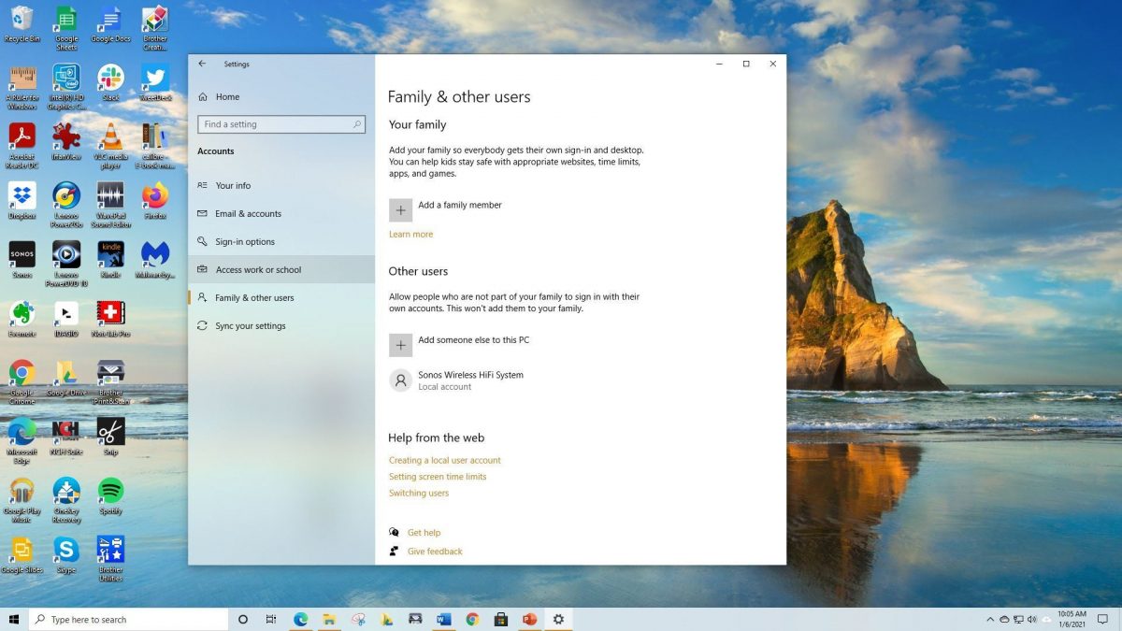Click the Learn more link
Viewport: 1122px width, 631px height.
[x=410, y=235]
